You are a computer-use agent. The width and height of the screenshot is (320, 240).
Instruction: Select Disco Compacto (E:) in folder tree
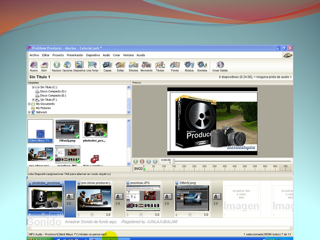[53, 96]
